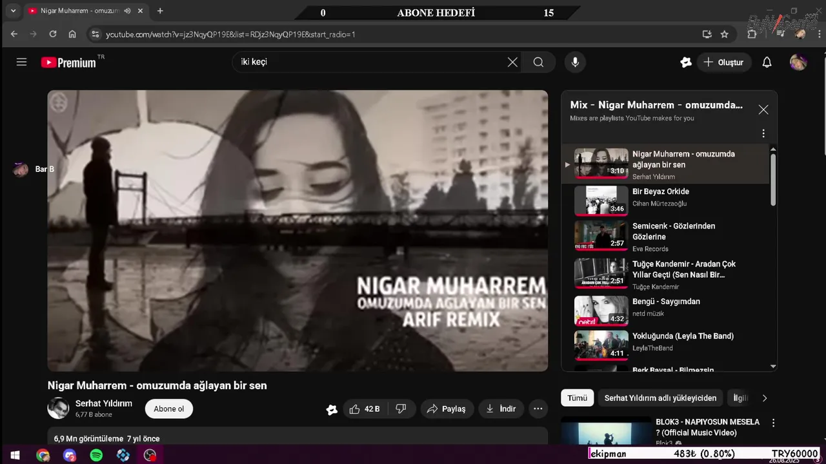Open the notifications bell
The width and height of the screenshot is (826, 464).
[x=767, y=63]
